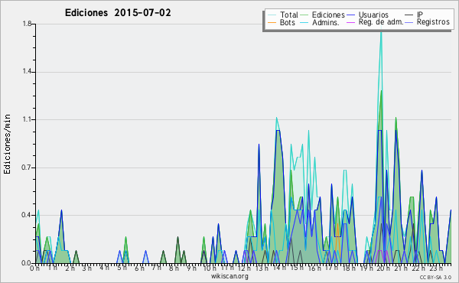The image size is (459, 283).
Task: Select the 'Reg. de adm.' legend label
Action: (x=381, y=22)
